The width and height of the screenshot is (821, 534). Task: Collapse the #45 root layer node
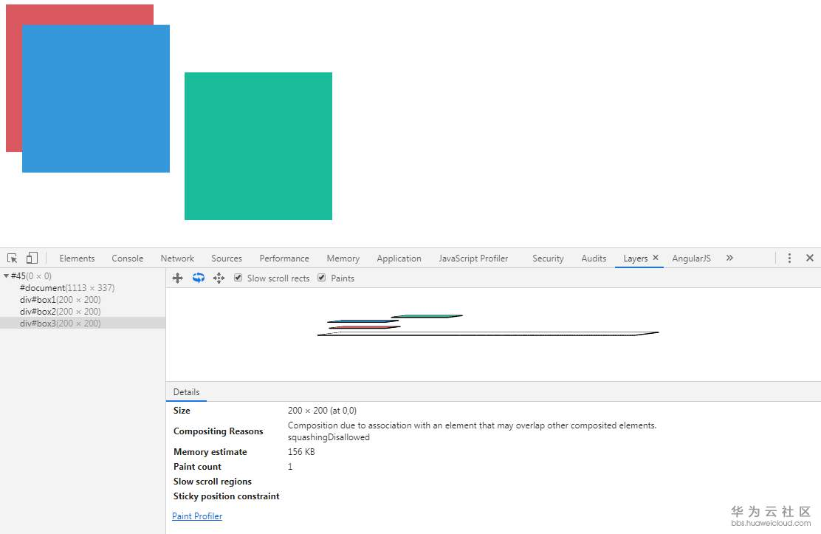[7, 275]
